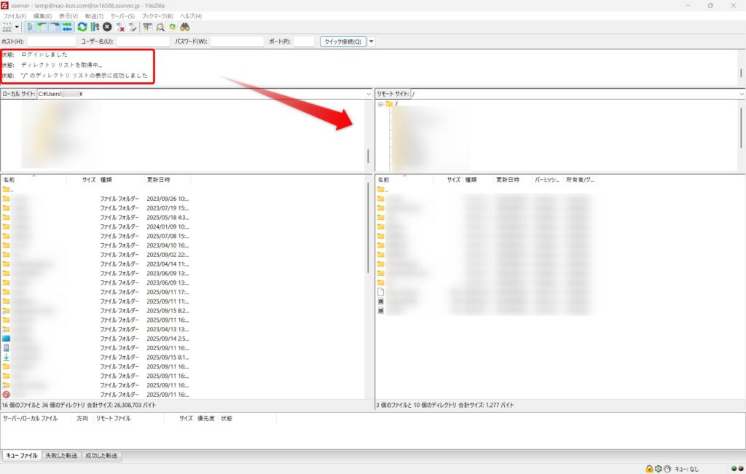Screen dimensions: 746x474
Task: Open the directory listing filters icon
Action: pyautogui.click(x=147, y=27)
